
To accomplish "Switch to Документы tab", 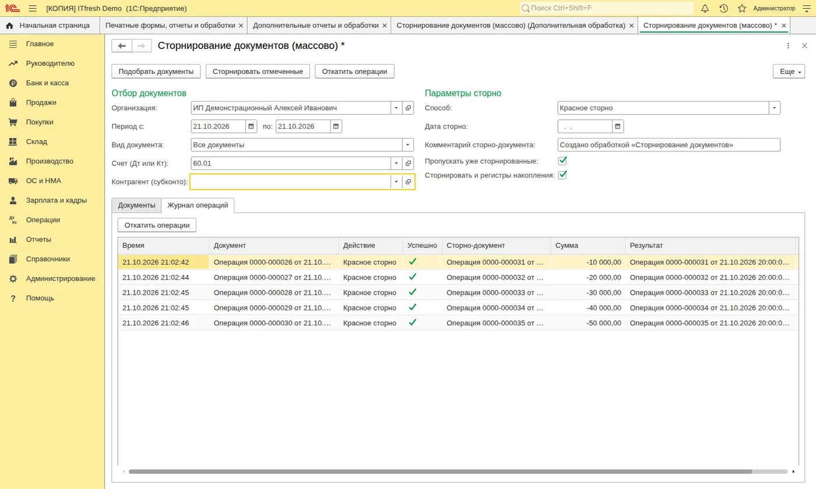I will point(136,205).
